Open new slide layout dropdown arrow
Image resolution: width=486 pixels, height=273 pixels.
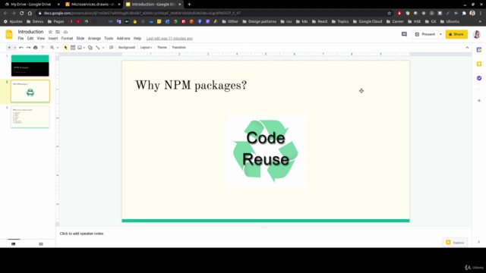pyautogui.click(x=14, y=48)
